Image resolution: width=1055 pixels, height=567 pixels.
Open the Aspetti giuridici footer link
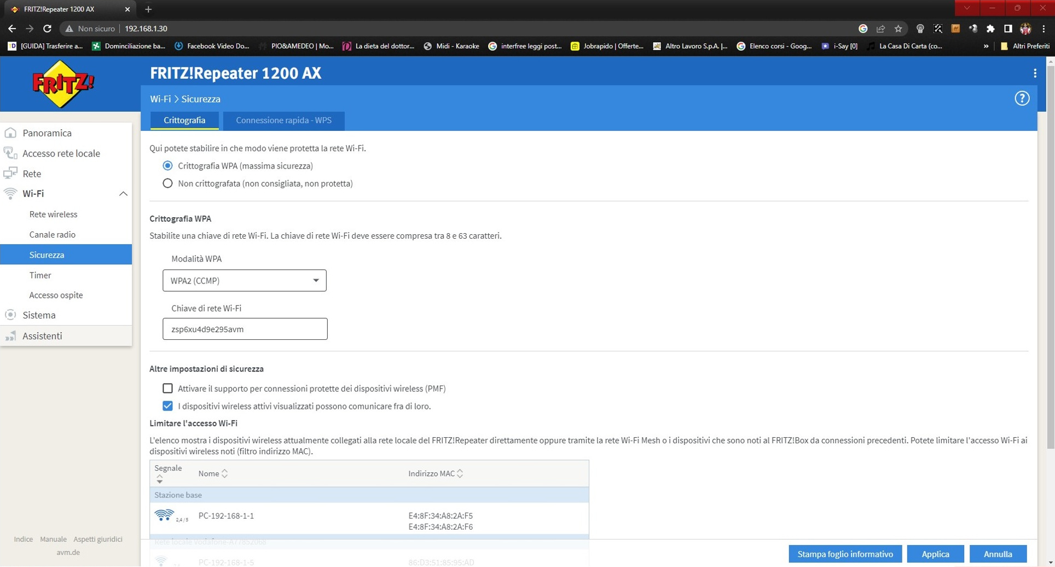tap(98, 539)
